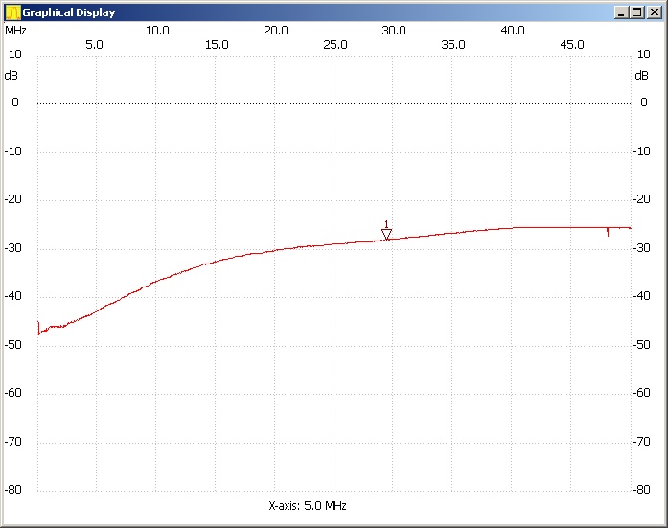Click the narrow spike on the red trace
This screenshot has width=668, height=528.
[608, 232]
